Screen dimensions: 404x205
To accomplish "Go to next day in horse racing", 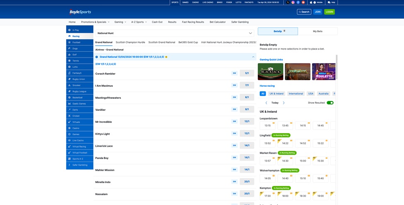I will click(284, 103).
